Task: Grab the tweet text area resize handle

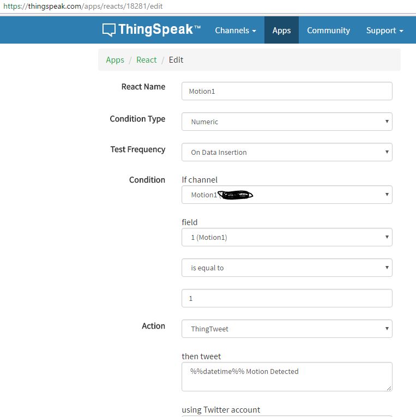Action: (389, 388)
